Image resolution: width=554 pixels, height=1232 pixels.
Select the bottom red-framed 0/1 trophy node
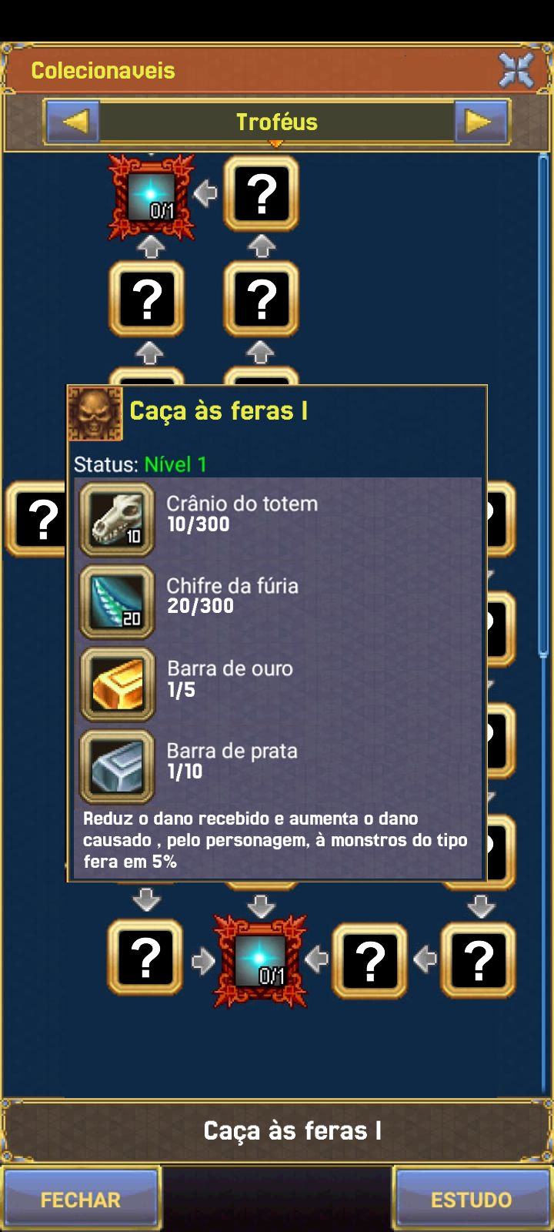261,961
